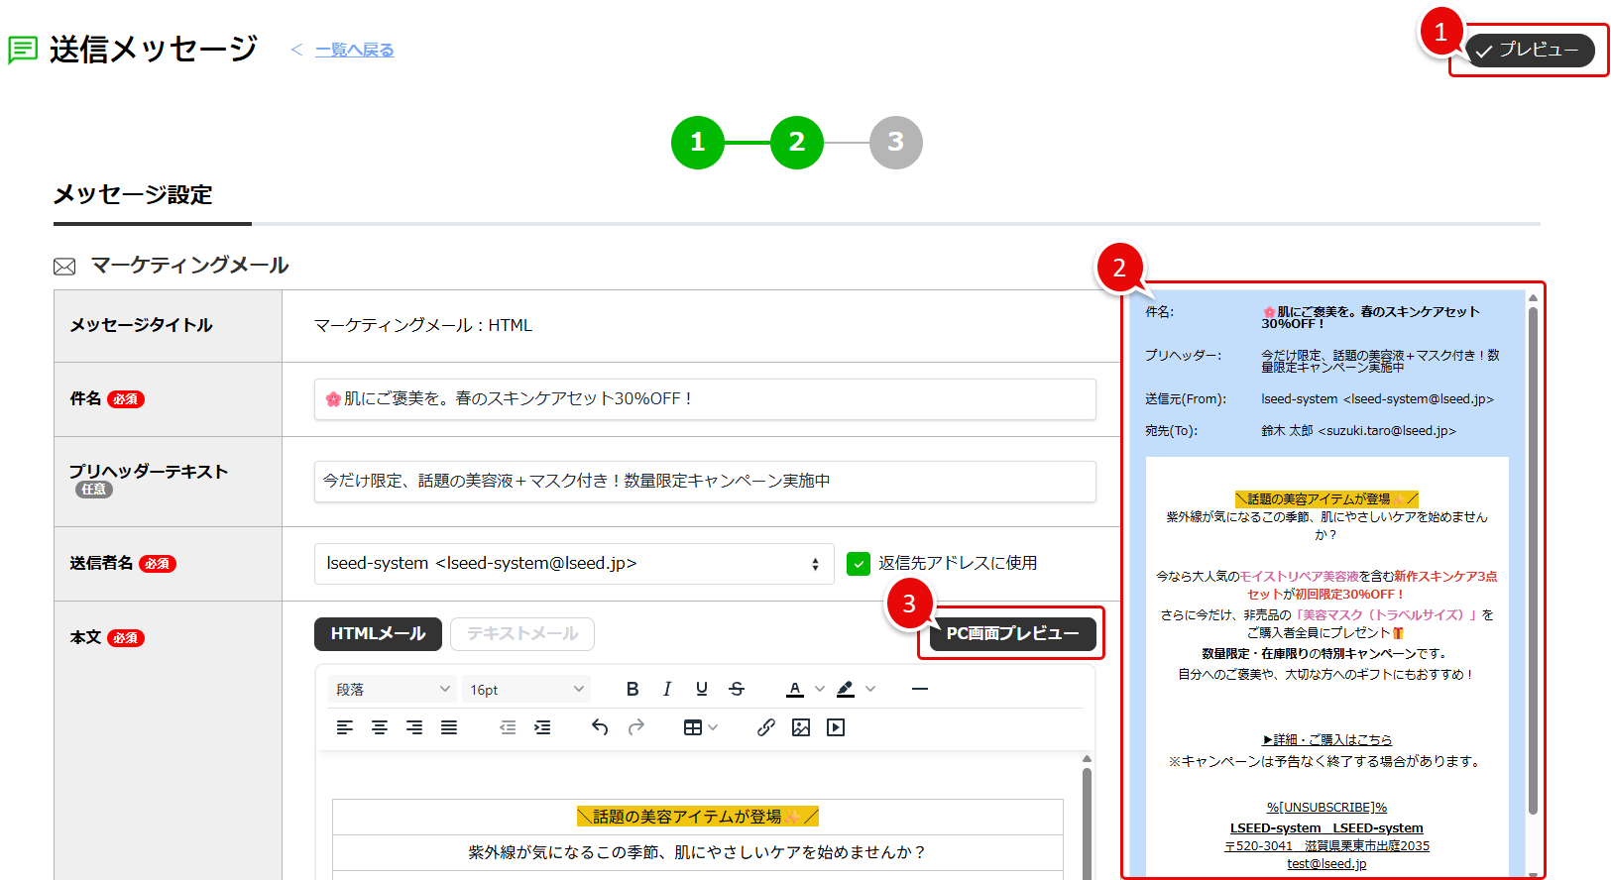Open paragraph style 段落 dropdown
The height and width of the screenshot is (880, 1611).
[x=393, y=689]
